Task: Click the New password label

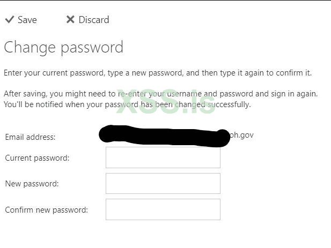Action: coord(32,184)
